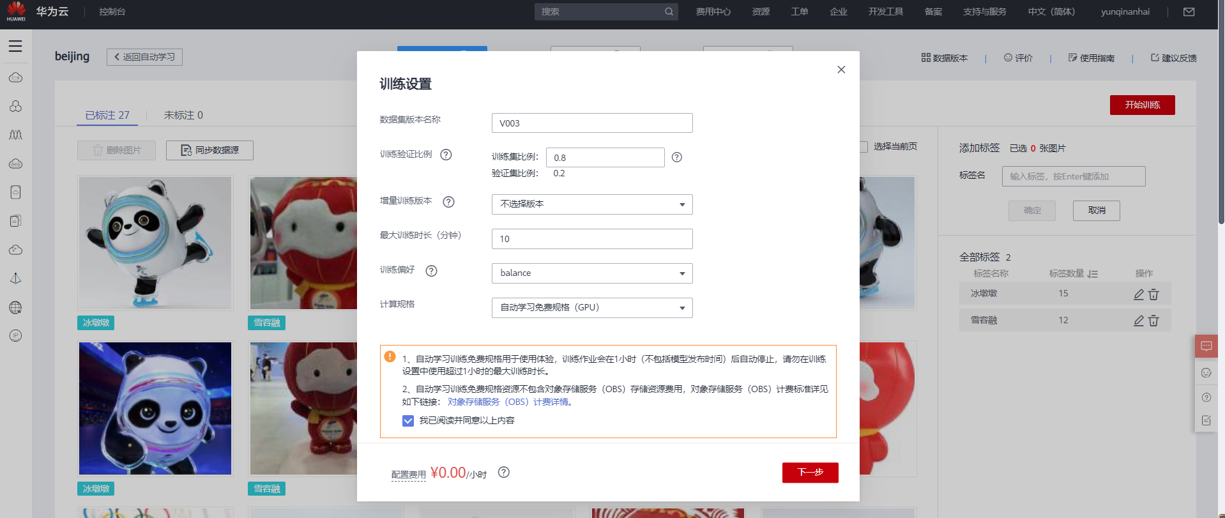Open the red chat consultation icon
The image size is (1225, 518).
point(1206,346)
